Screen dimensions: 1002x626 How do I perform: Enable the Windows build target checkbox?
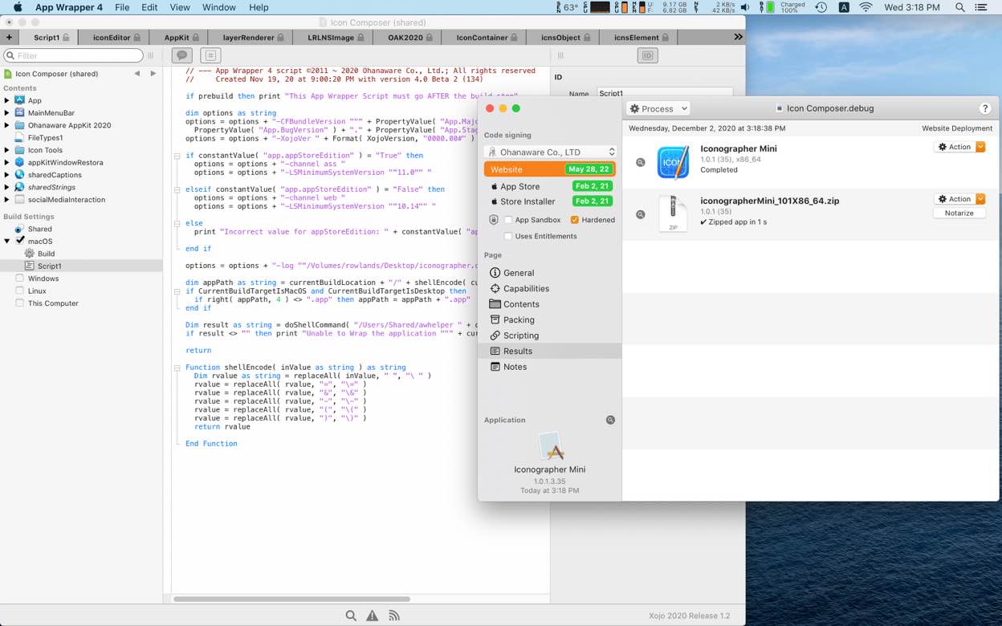click(20, 278)
